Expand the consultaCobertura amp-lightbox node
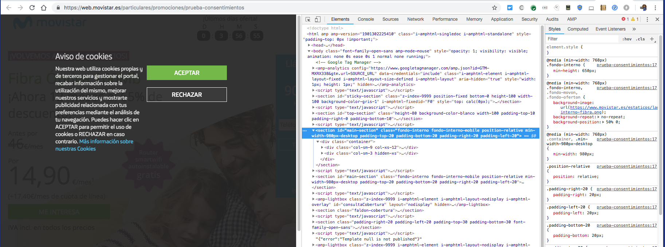The image size is (665, 247). coord(314,199)
